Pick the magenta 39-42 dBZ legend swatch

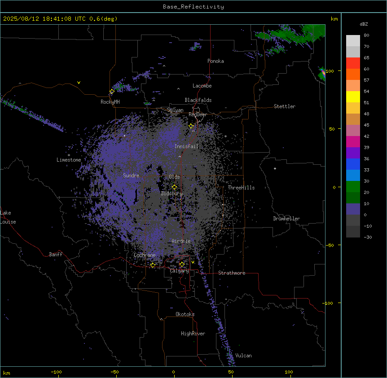point(353,141)
